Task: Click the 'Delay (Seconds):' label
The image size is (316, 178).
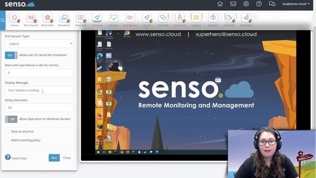Action: point(16,100)
